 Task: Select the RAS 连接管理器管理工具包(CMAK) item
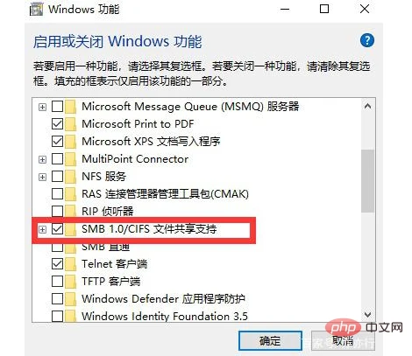pyautogui.click(x=165, y=194)
